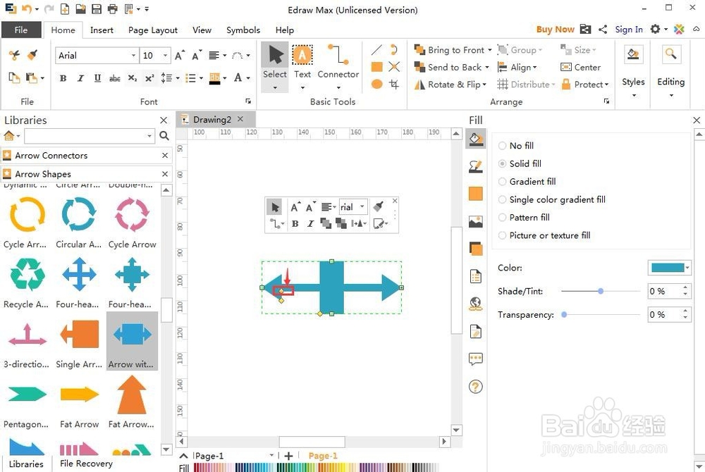Viewport: 705px width, 472px height.
Task: Select the crop tool
Action: 394,84
